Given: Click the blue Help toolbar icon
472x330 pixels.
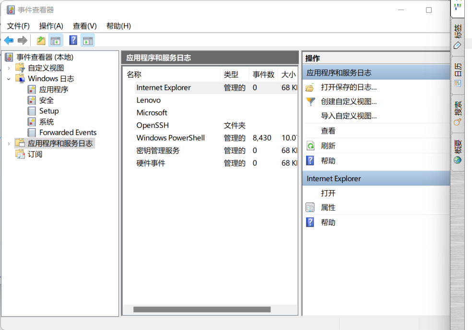Looking at the screenshot, I should coord(73,40).
